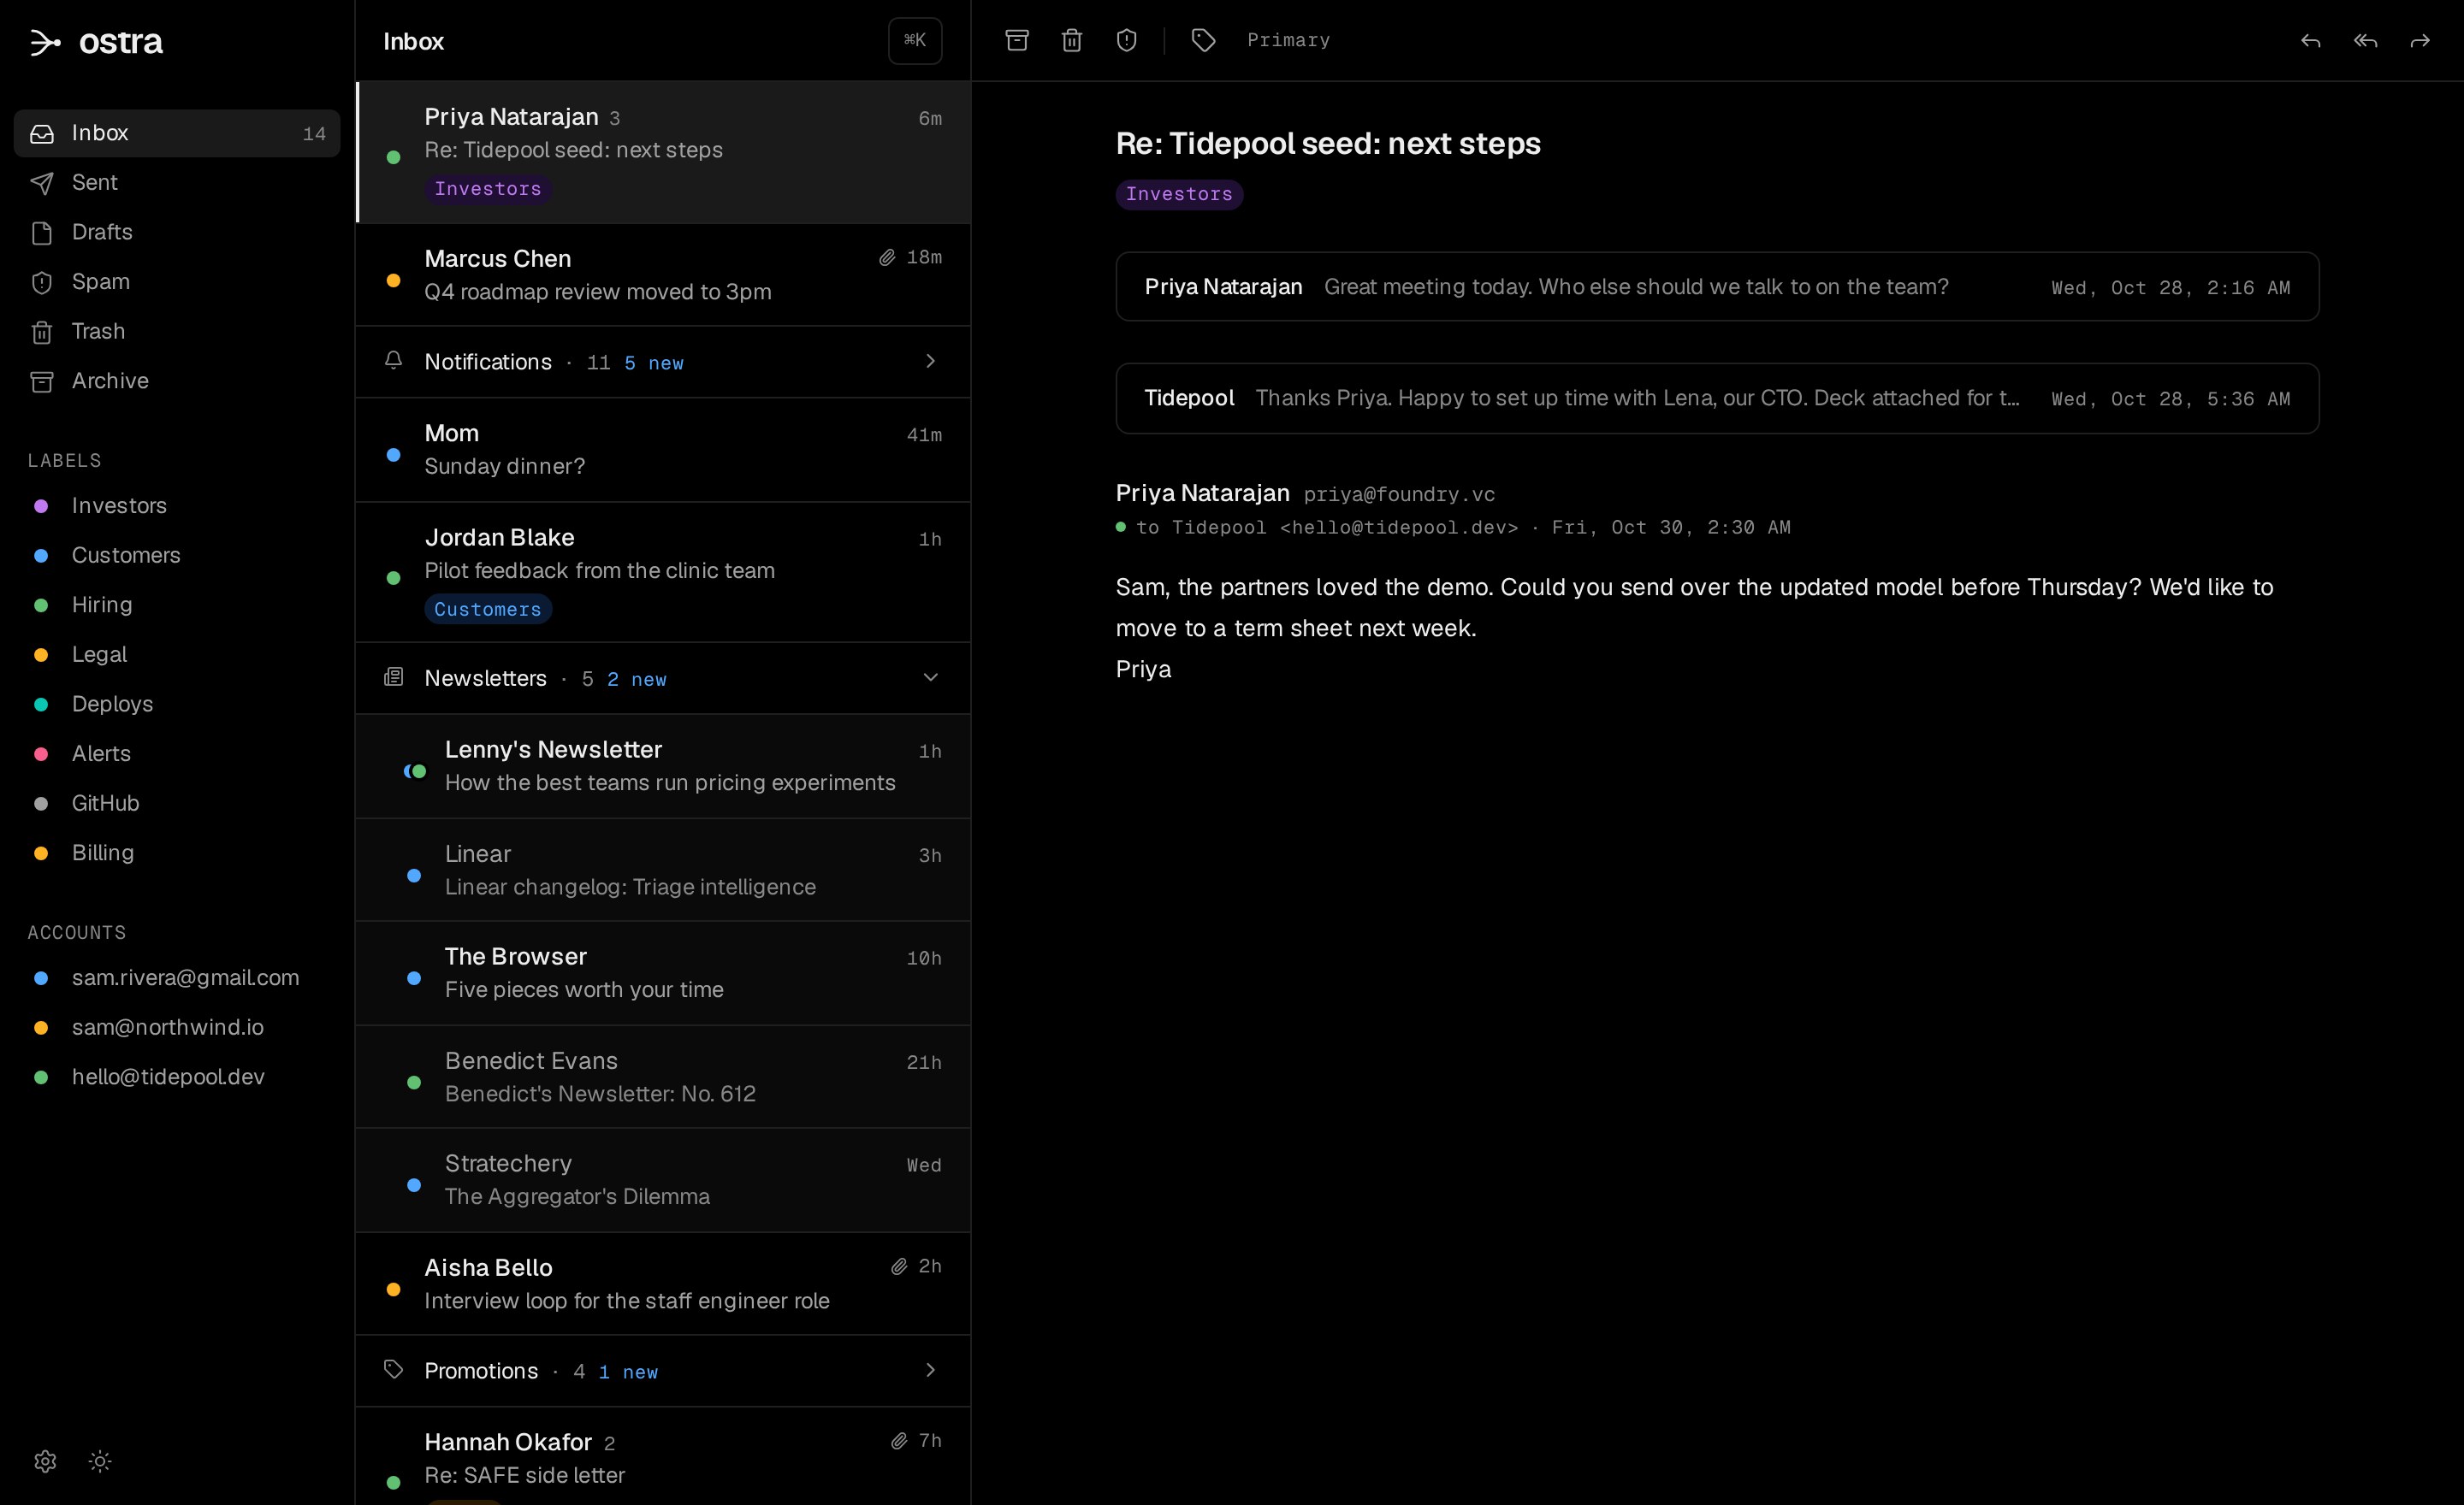Open the Drafts folder
2464x1505 pixels.
coord(177,232)
